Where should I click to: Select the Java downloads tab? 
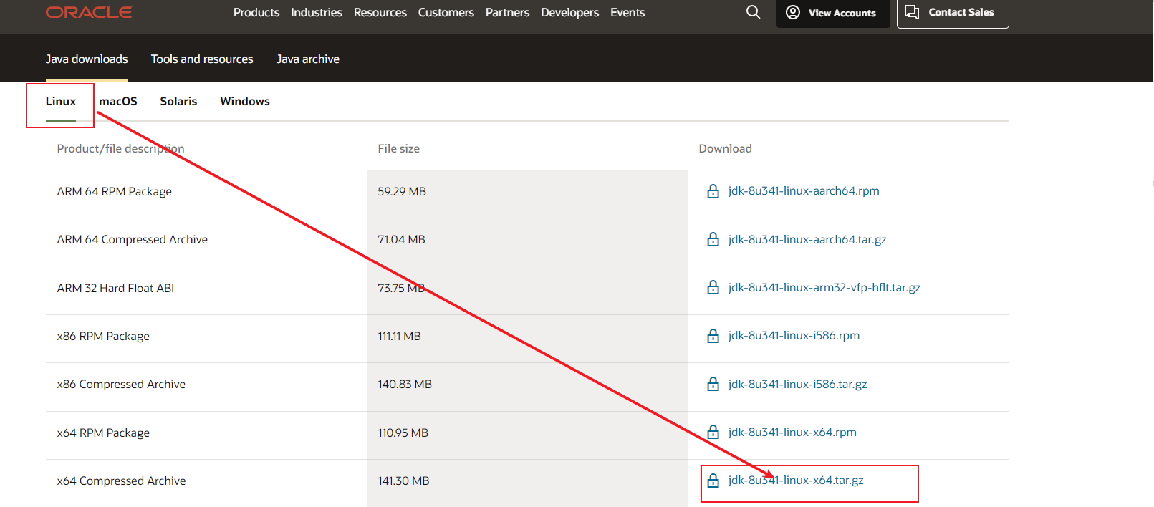point(87,59)
